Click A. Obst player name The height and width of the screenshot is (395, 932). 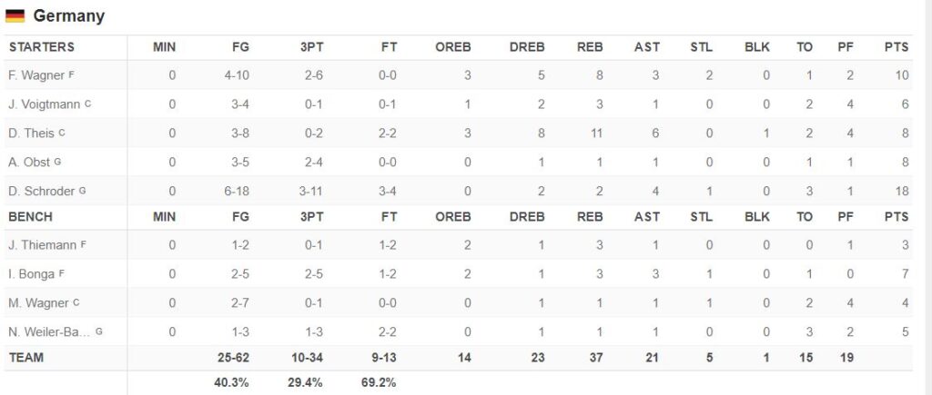pos(29,162)
